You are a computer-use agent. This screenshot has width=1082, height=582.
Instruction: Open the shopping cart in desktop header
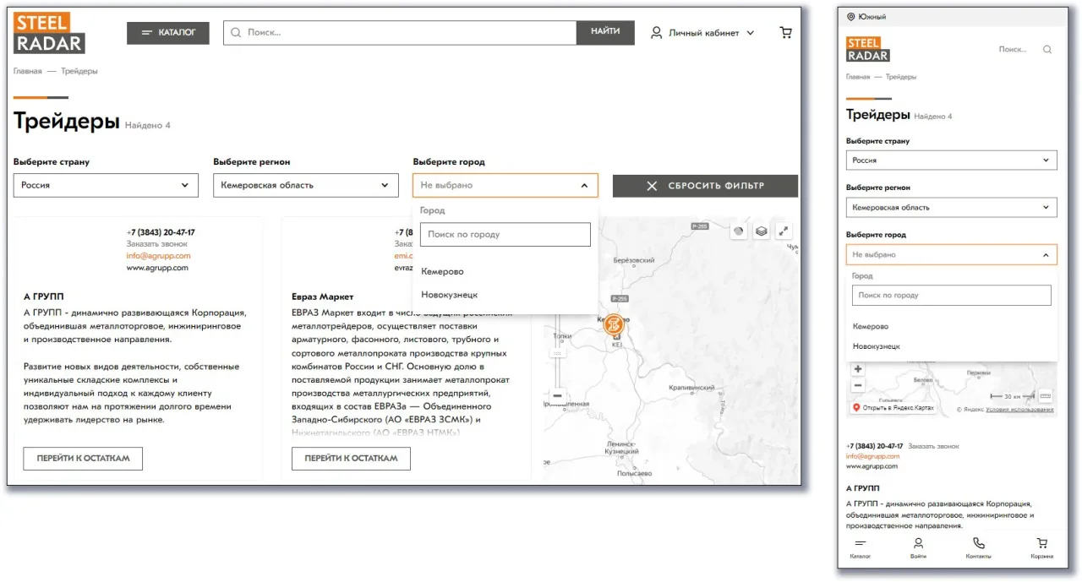click(785, 33)
